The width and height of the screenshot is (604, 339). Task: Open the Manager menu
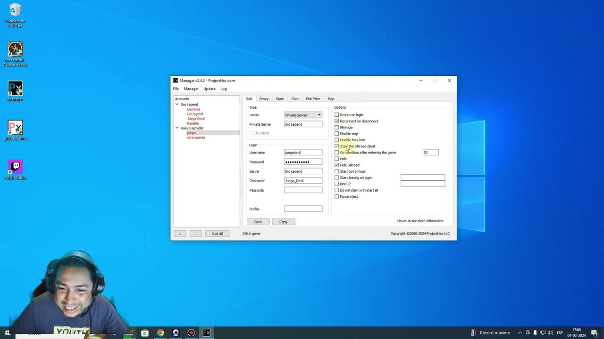coord(191,89)
